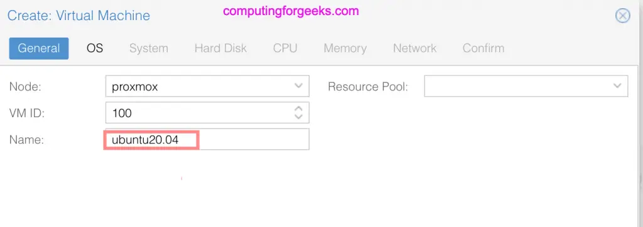The image size is (643, 227).
Task: Select the System tab
Action: click(x=148, y=48)
